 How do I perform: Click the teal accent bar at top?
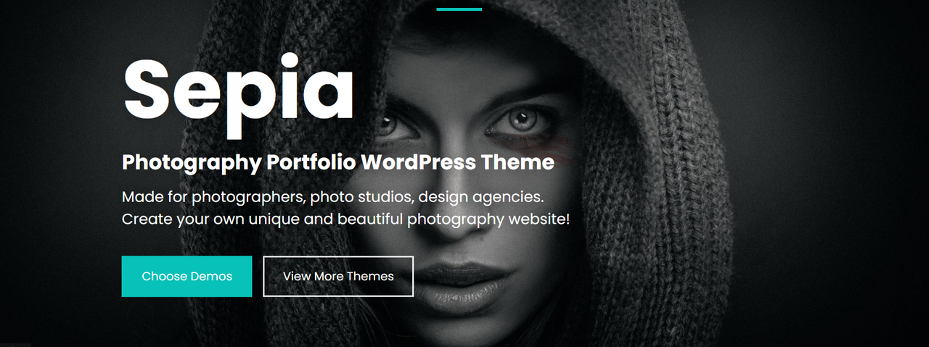(459, 9)
